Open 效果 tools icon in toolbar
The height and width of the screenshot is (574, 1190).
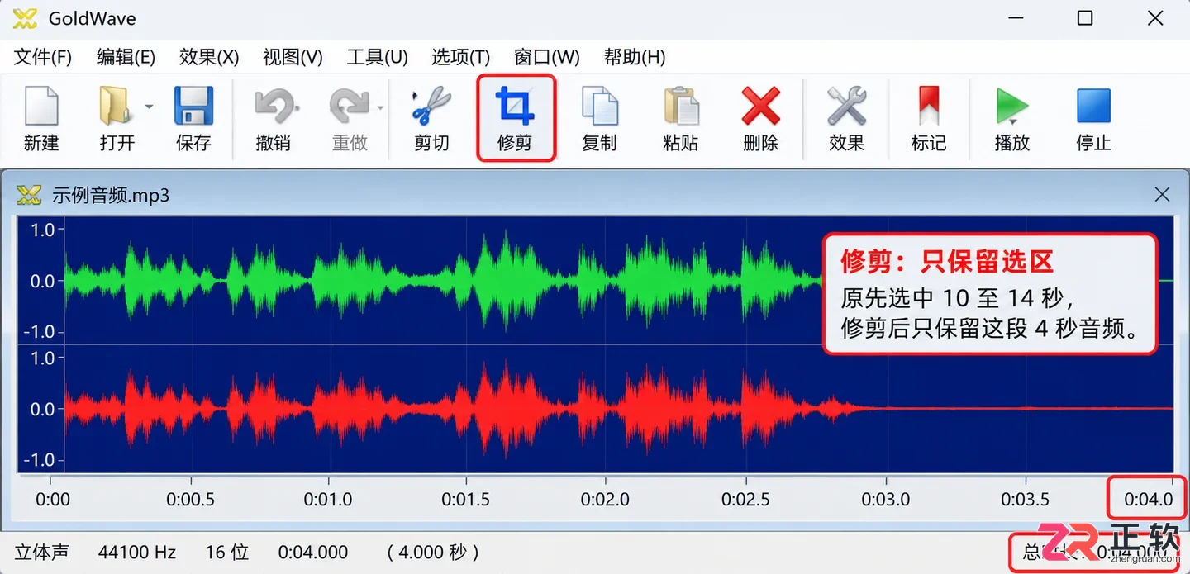[x=847, y=118]
